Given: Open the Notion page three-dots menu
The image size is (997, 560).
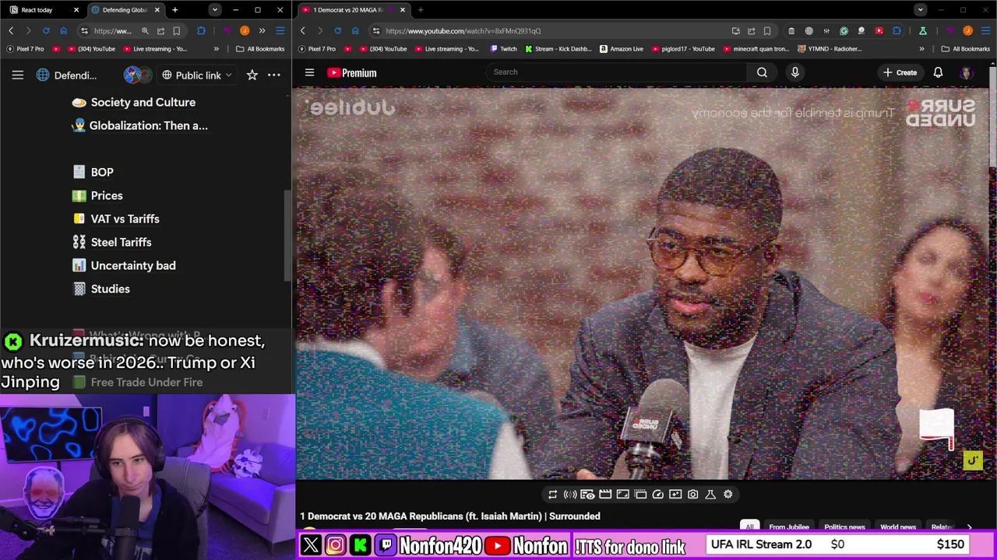Looking at the screenshot, I should click(274, 75).
